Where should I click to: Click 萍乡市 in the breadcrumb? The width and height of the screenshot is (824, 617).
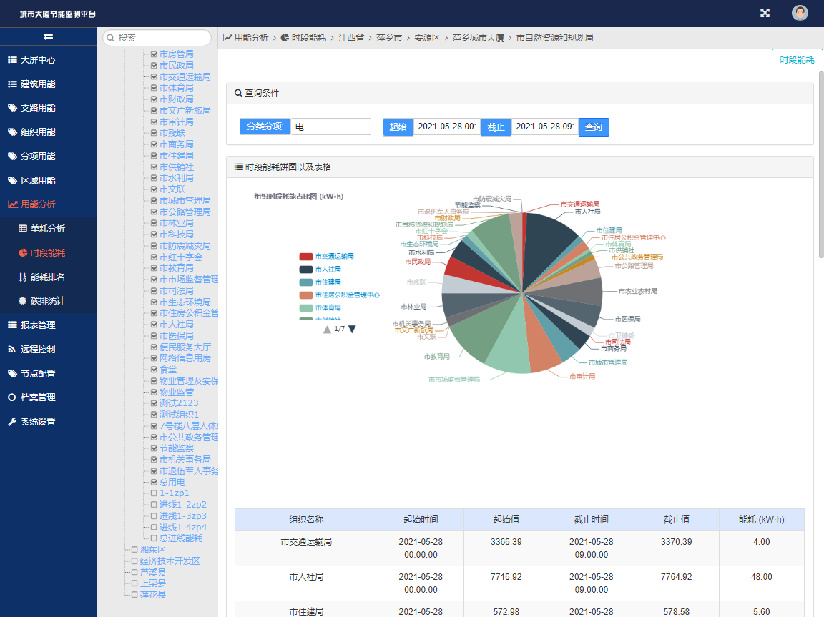[389, 38]
